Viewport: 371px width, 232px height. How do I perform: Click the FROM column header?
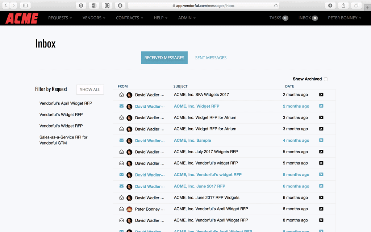(122, 86)
